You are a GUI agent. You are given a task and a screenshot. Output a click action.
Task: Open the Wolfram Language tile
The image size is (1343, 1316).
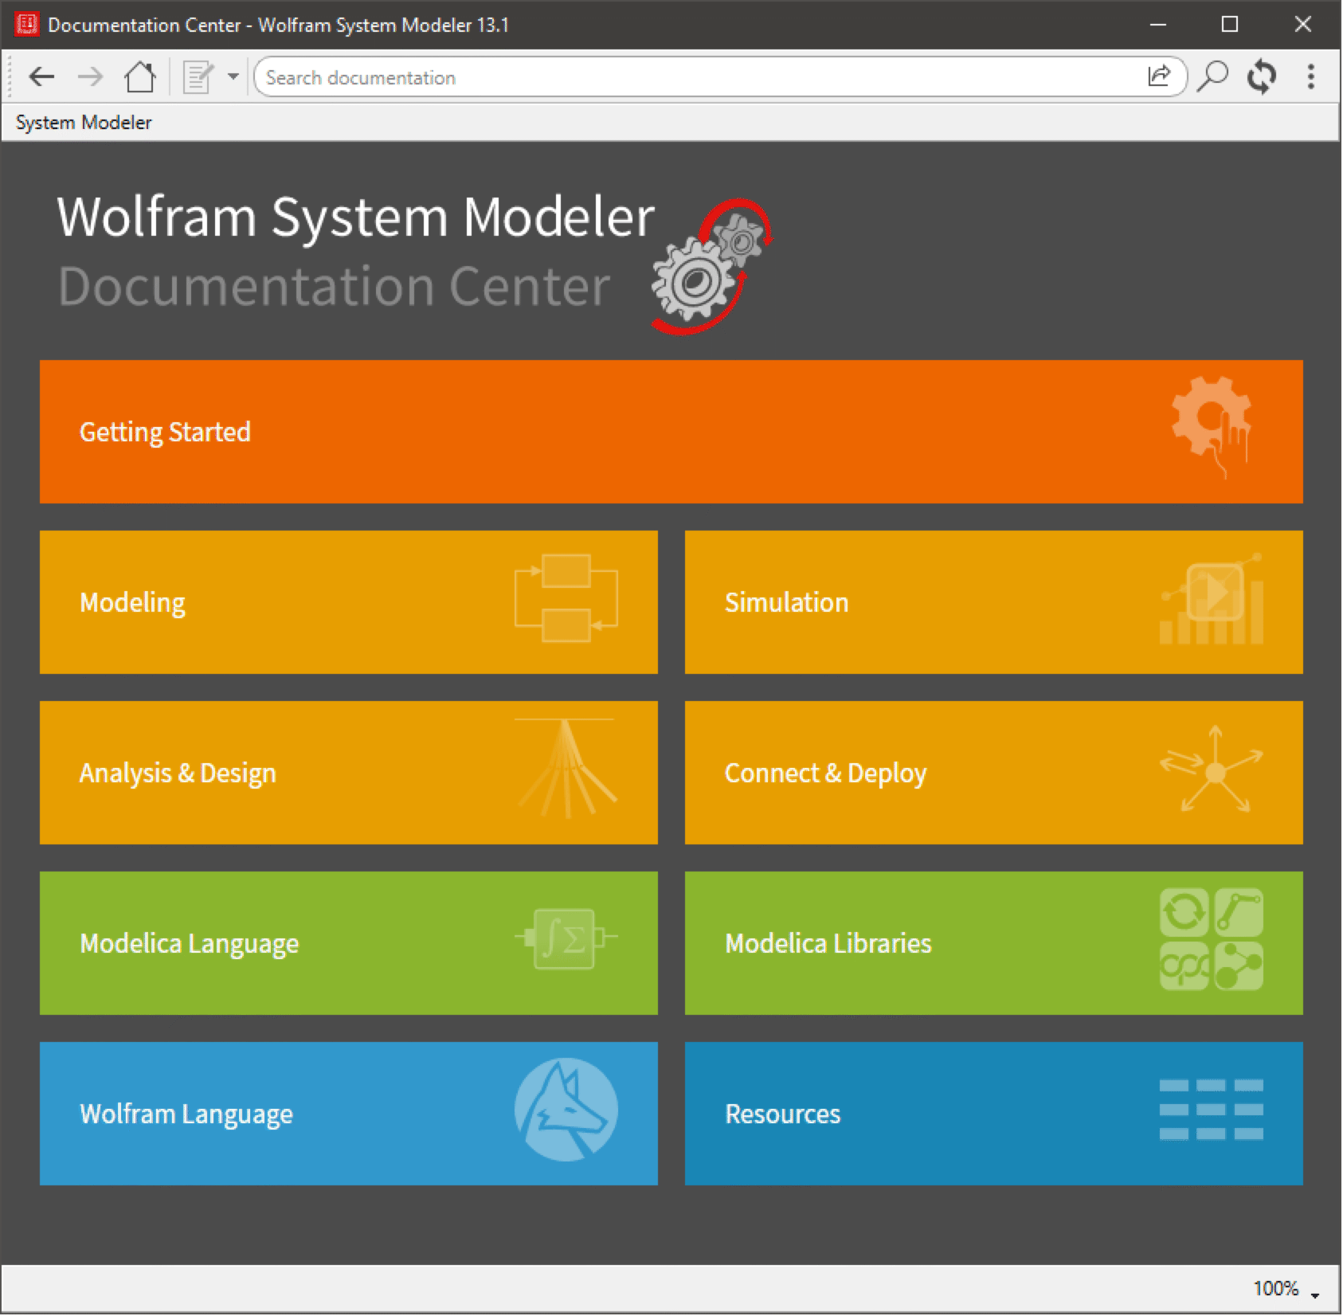[349, 1114]
